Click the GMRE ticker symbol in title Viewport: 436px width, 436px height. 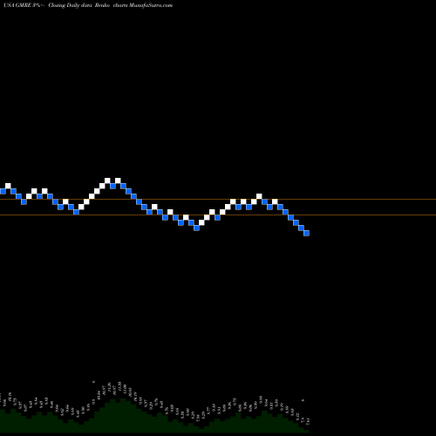pos(24,5)
